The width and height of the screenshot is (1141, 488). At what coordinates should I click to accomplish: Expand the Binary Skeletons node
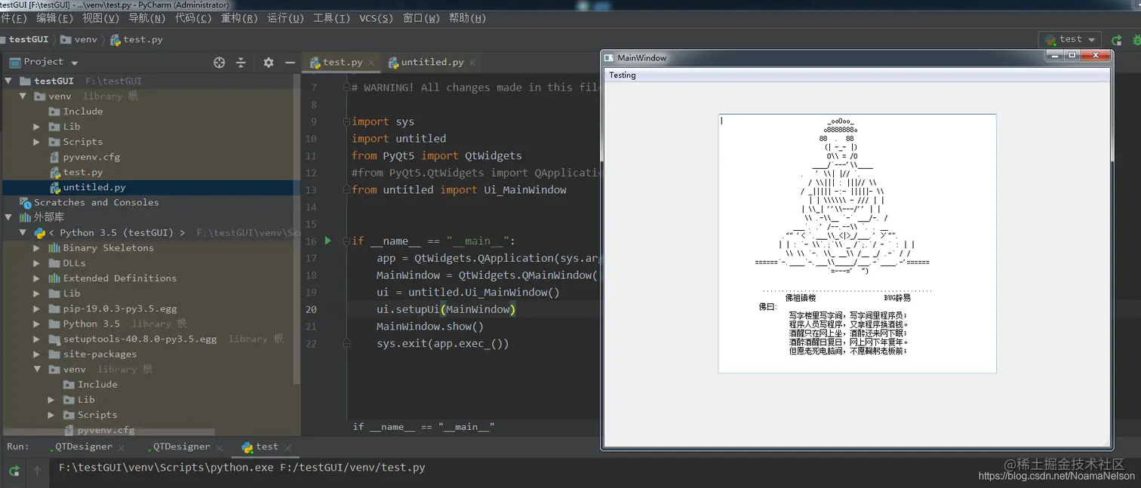[37, 247]
